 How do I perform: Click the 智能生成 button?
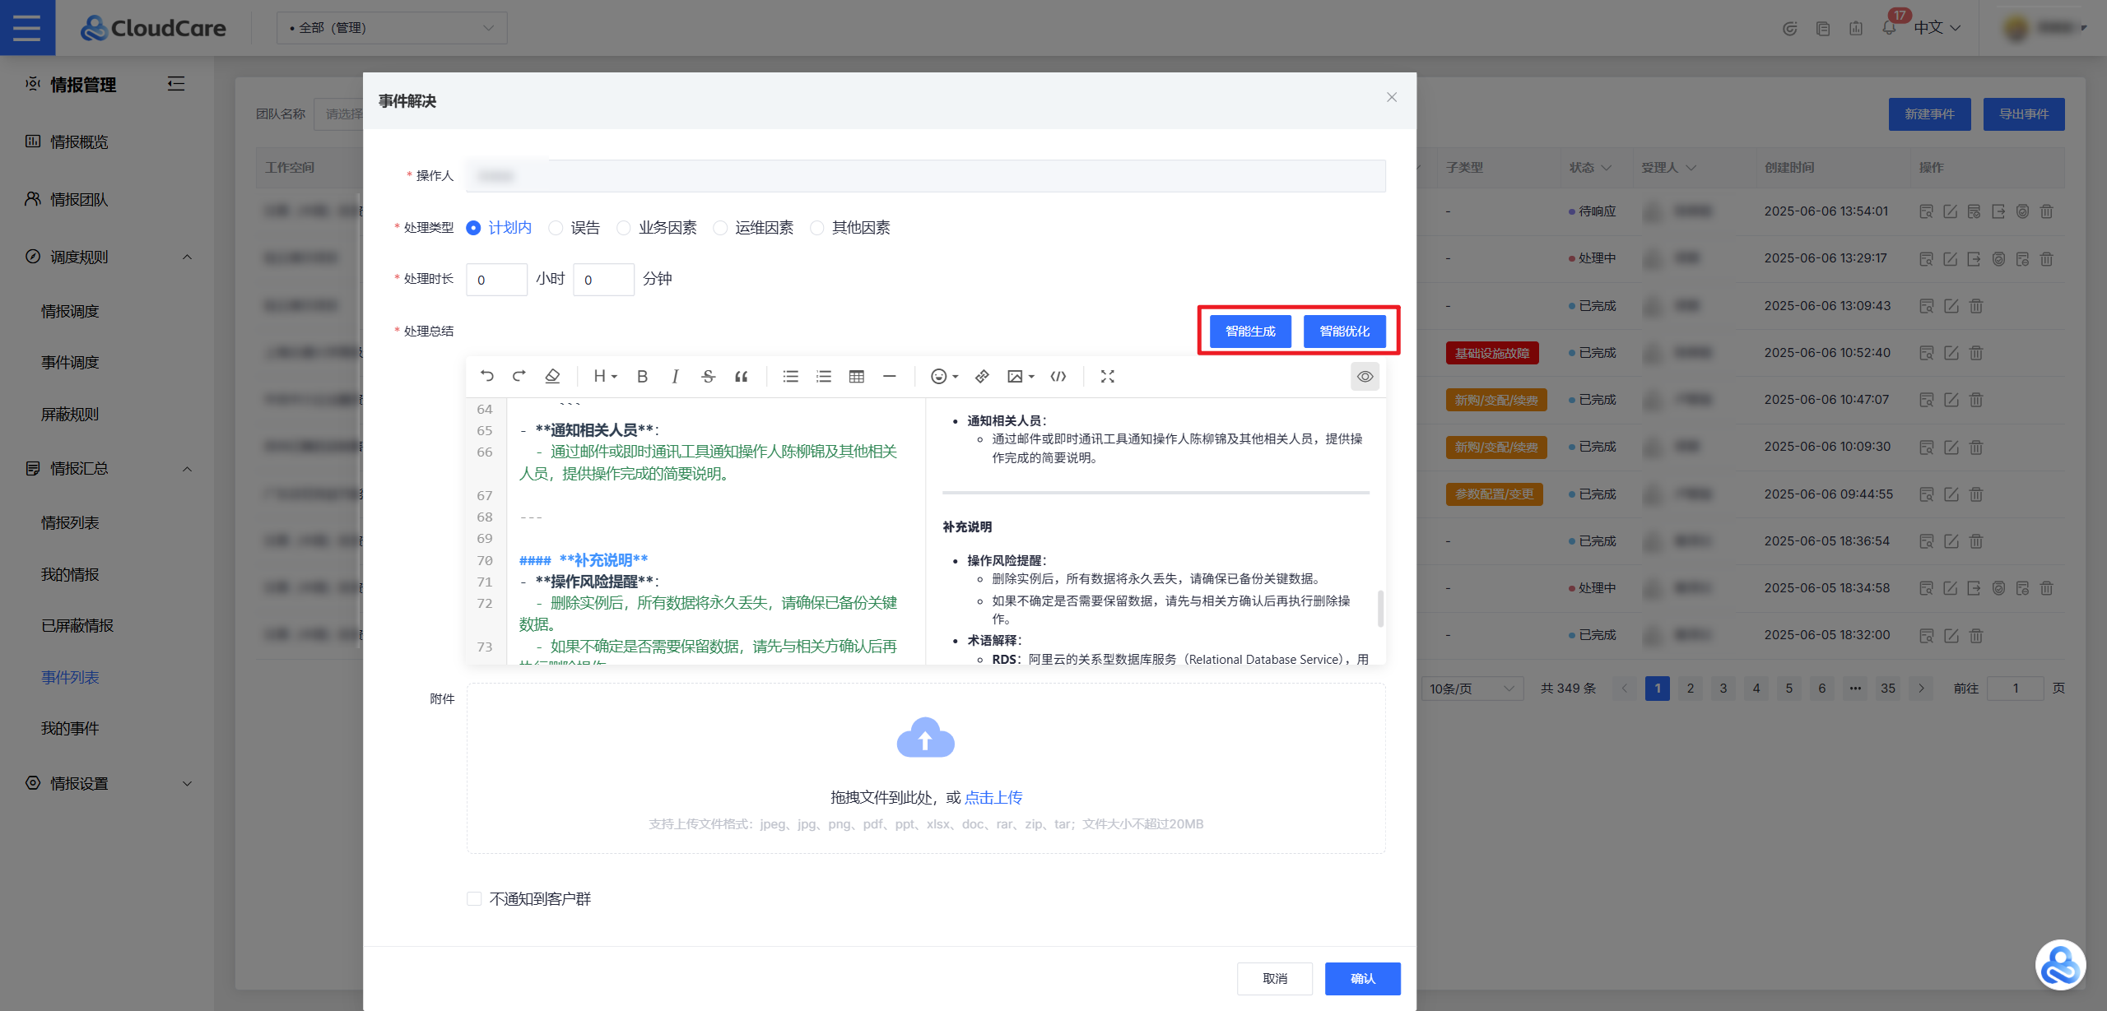coord(1250,331)
